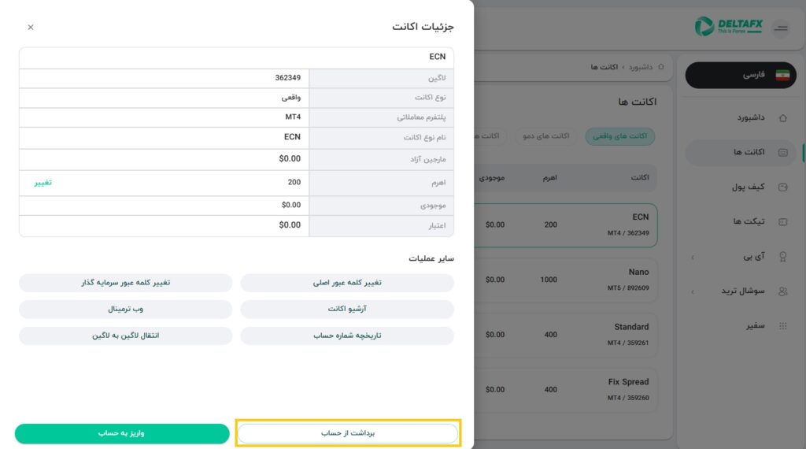Close the account details panel with X
The width and height of the screenshot is (806, 449).
pos(31,28)
